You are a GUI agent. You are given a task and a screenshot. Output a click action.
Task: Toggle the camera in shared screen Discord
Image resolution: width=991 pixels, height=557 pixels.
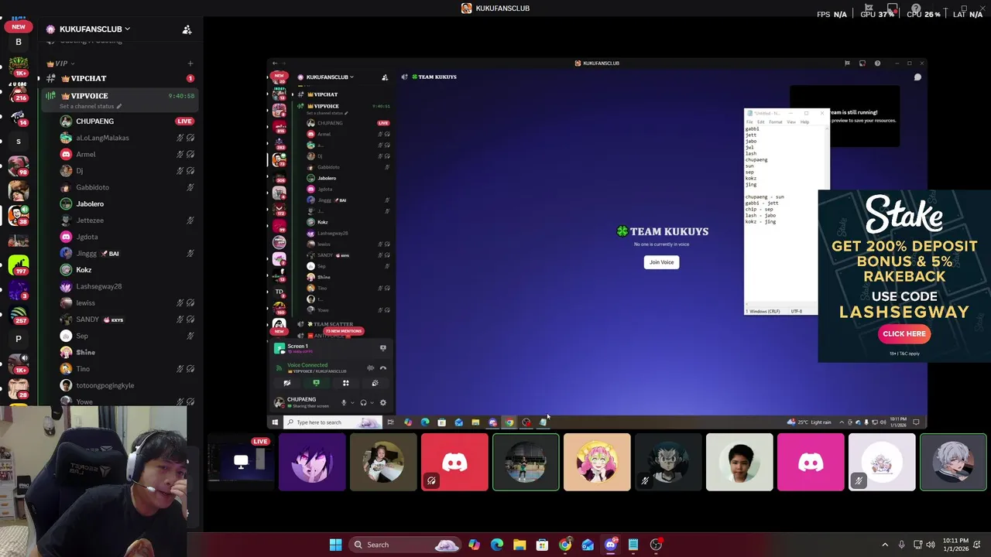coord(286,383)
